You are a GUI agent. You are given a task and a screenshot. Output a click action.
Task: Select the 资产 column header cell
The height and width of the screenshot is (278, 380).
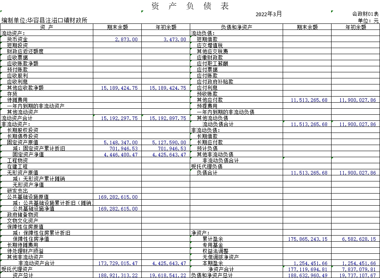point(46,27)
